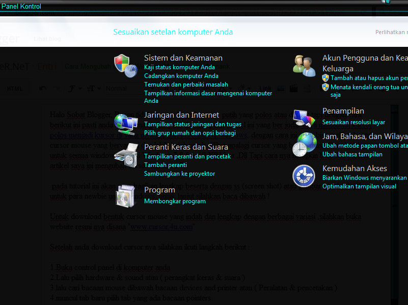Open Membongkar program link
Image resolution: width=408 pixels, height=305 pixels.
[x=175, y=201]
